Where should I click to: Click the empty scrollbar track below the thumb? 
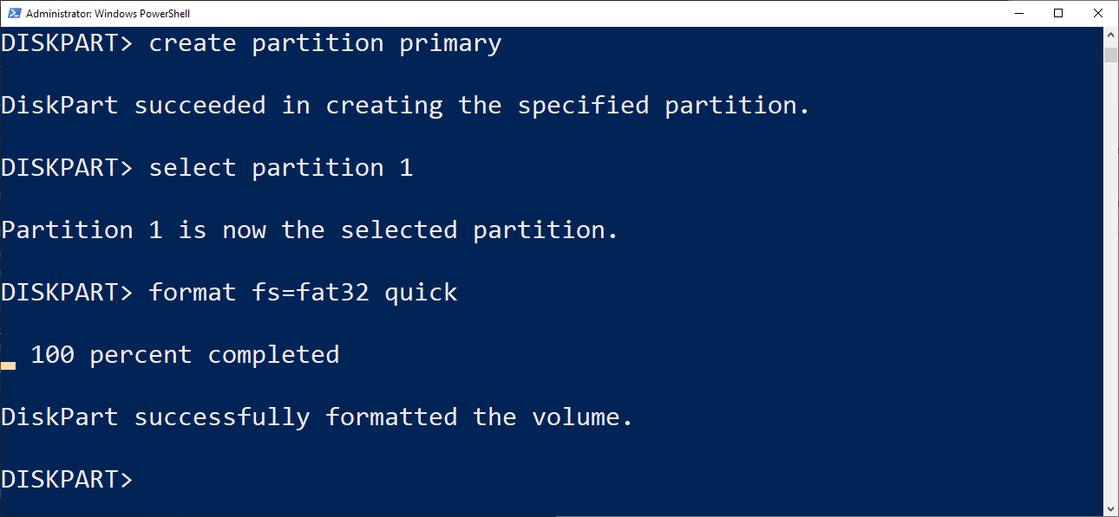(x=1110, y=281)
